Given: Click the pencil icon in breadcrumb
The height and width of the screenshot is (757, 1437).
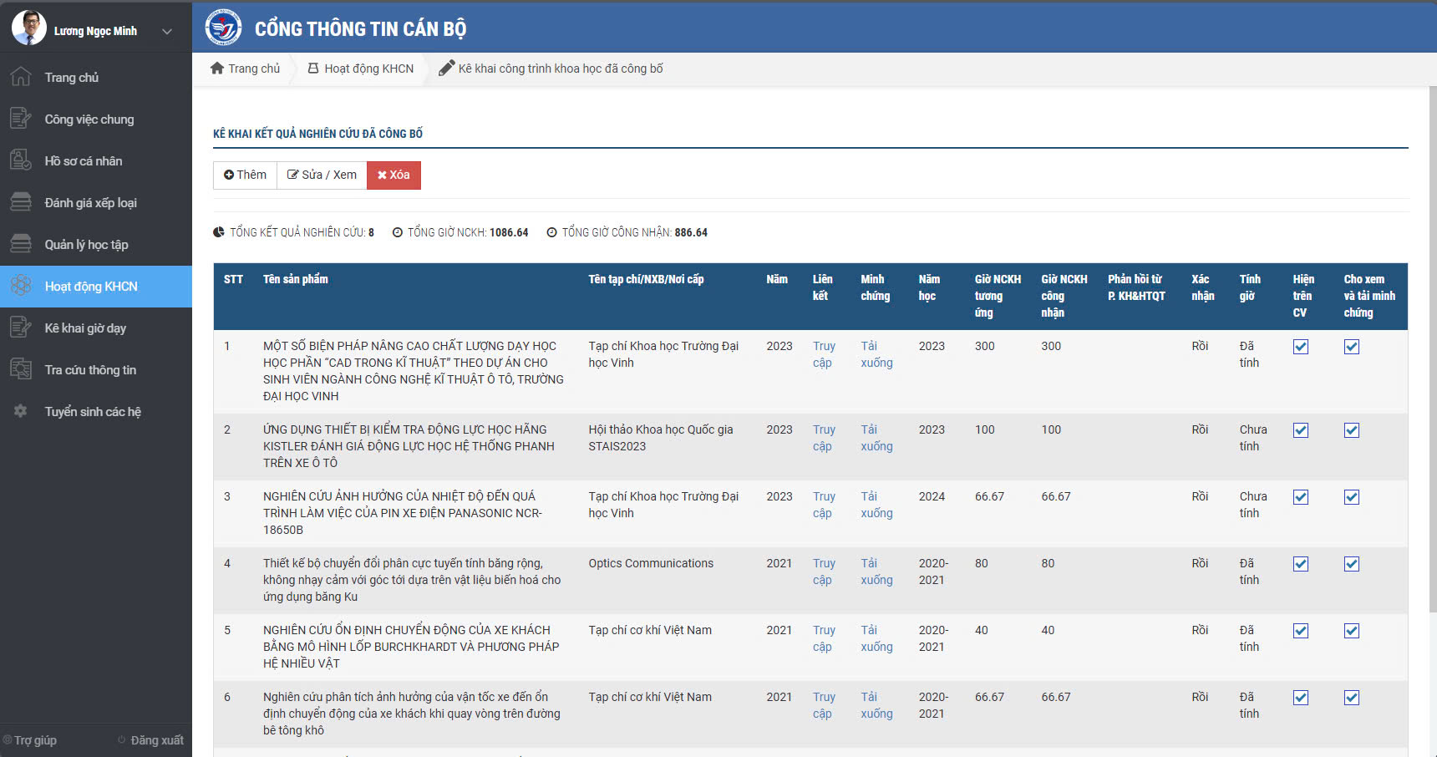Looking at the screenshot, I should [x=446, y=69].
